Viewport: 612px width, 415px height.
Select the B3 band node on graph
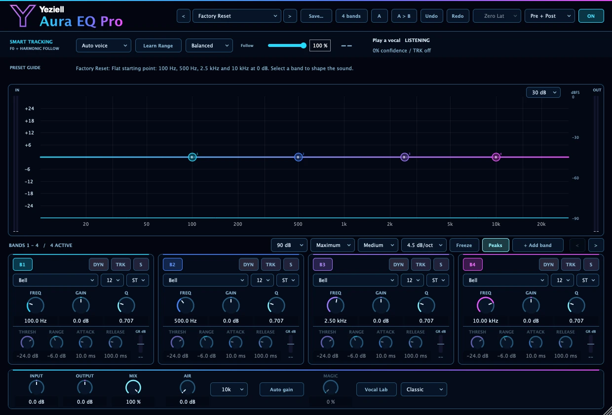click(x=405, y=157)
